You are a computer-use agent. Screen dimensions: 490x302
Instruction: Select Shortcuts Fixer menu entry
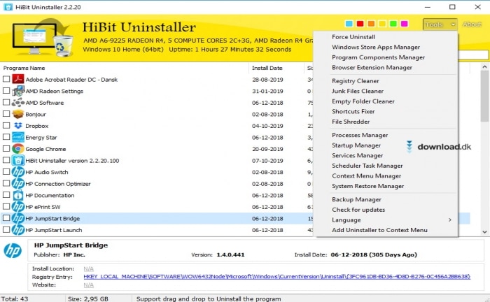click(x=353, y=111)
